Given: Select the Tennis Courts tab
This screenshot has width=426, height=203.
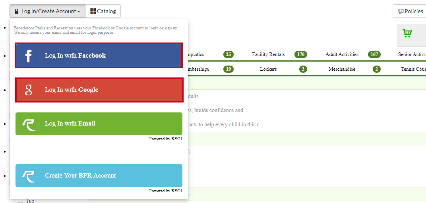Looking at the screenshot, I should coord(414,69).
